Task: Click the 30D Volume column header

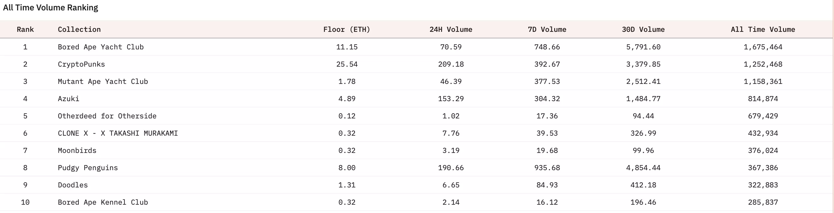Action: tap(643, 29)
